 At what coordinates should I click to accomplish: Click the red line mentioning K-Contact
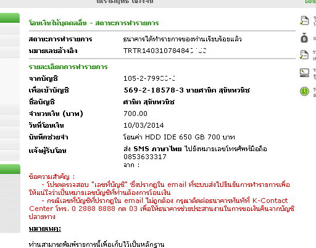coord(165,200)
